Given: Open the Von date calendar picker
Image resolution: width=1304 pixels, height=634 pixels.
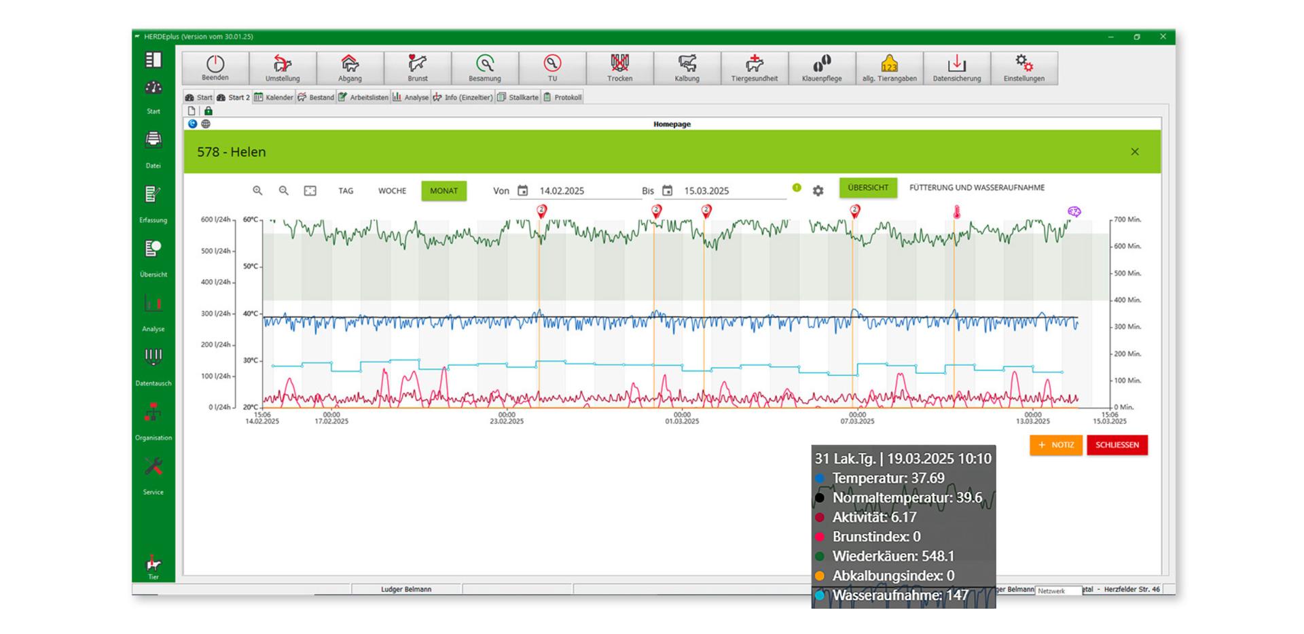Looking at the screenshot, I should click(x=523, y=191).
